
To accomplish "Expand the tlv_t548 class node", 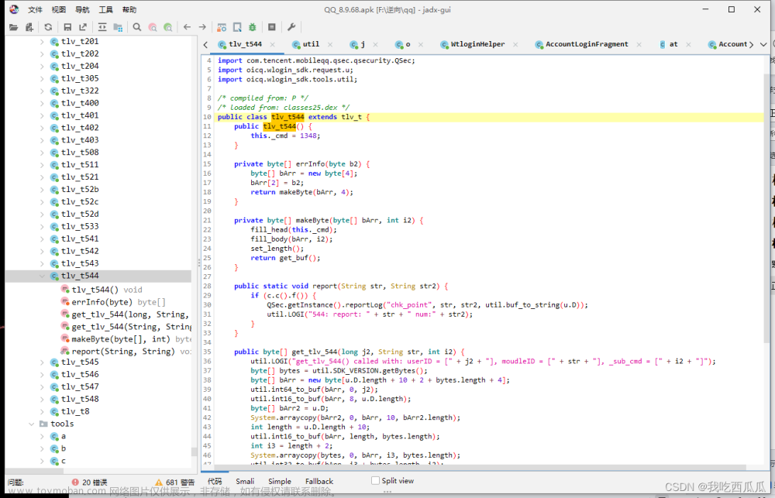I will 42,399.
